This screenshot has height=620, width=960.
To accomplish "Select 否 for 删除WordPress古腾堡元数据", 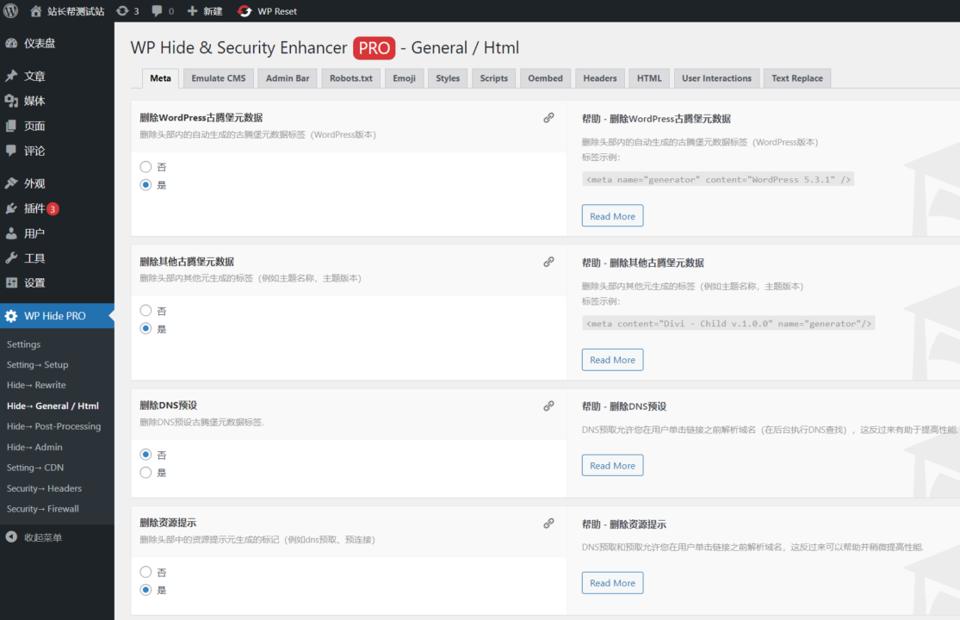I will [x=146, y=167].
